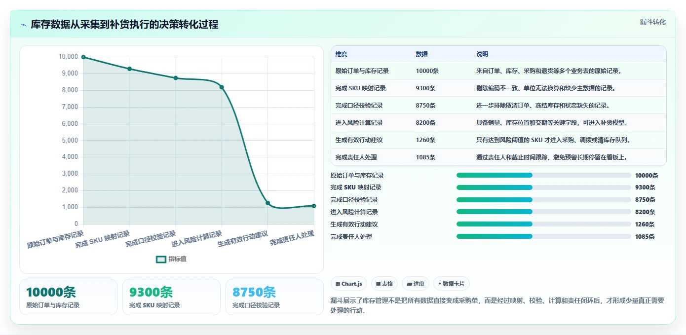686x335 pixels.
Task: Click the chart data point above 生成有效行动建议
Action: (268, 203)
